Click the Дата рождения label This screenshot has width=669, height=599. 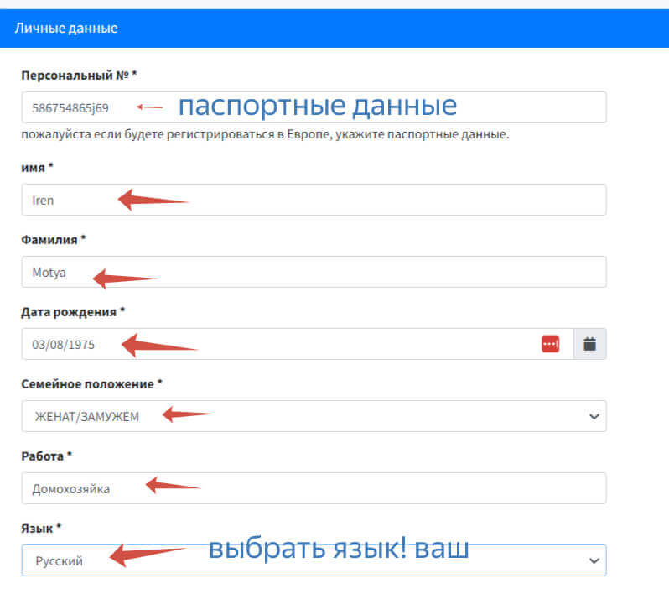pos(72,311)
